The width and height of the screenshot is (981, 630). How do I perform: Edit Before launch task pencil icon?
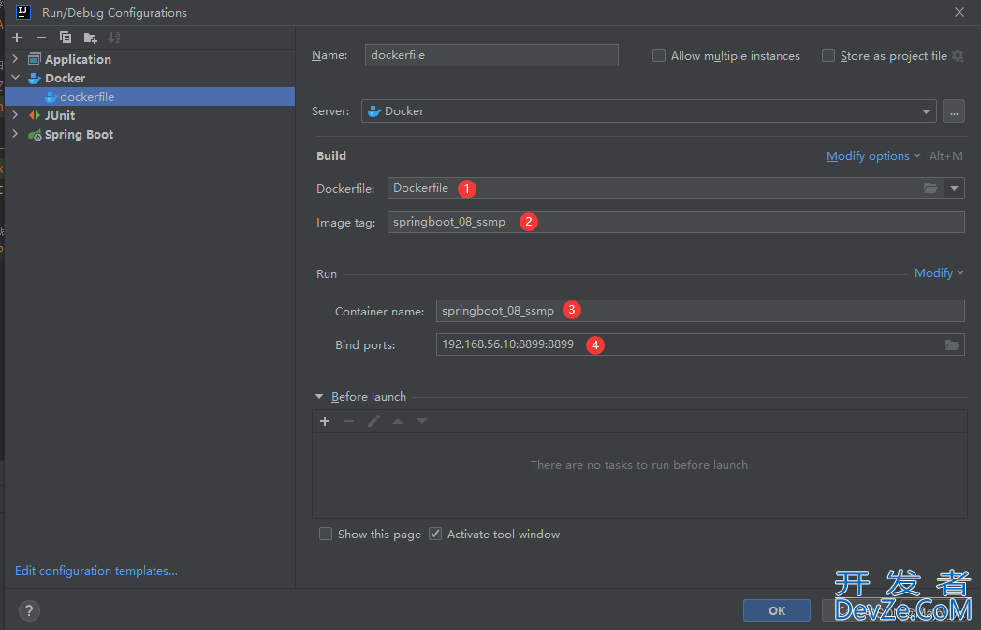[x=373, y=421]
